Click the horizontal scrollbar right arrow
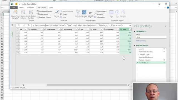This screenshot has width=178, height=100. 129,85
